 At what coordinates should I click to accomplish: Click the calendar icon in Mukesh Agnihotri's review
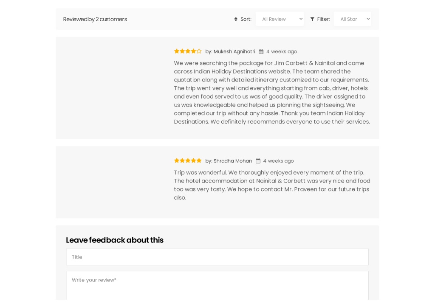261,51
